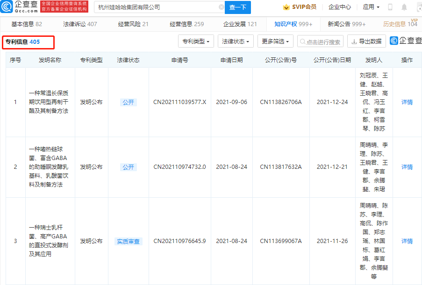Viewport: 422px width, 285px height.
Task: Click publication date 2021-11-26
Action: (332, 241)
